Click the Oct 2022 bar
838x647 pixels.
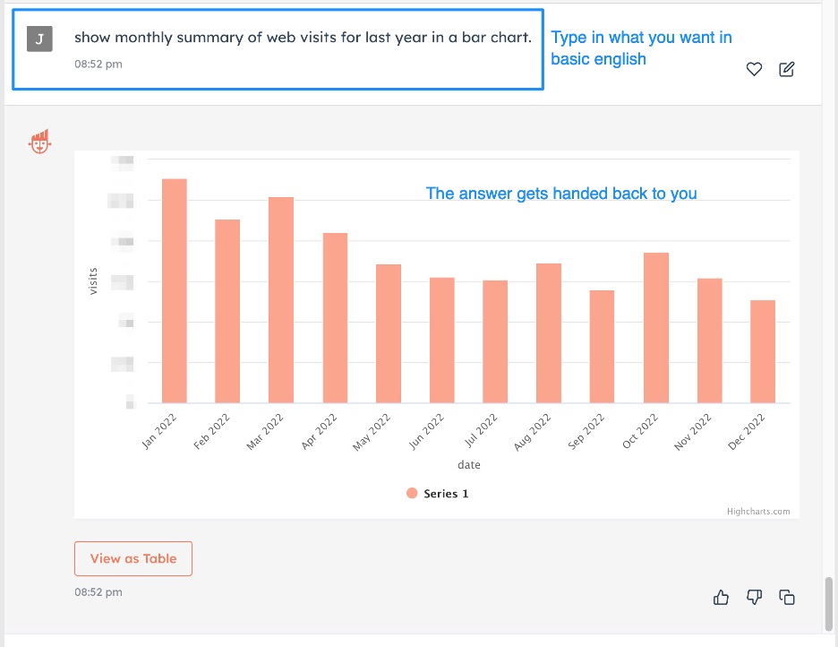[656, 328]
